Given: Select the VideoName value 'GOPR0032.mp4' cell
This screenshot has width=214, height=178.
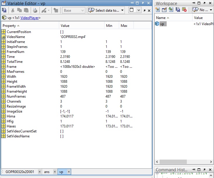Looking at the screenshot, I should (73, 37).
